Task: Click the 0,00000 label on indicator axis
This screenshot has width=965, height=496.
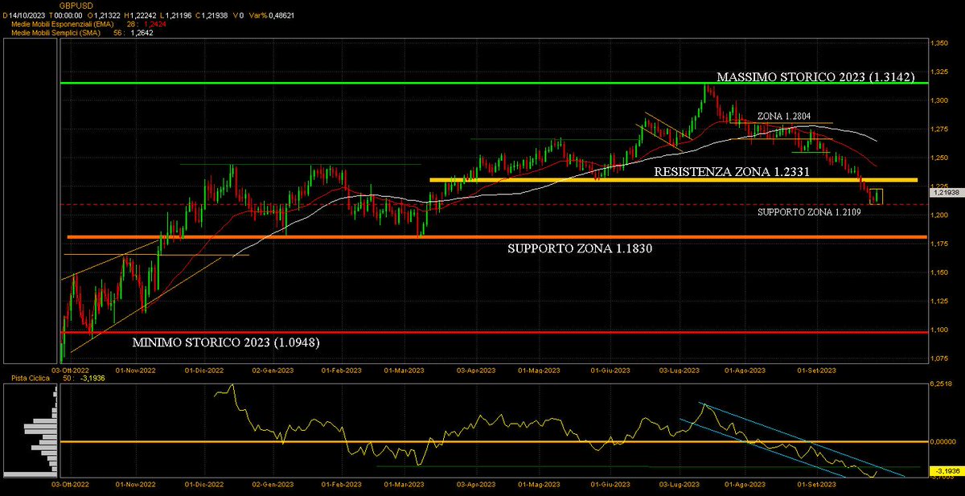Action: click(x=943, y=442)
